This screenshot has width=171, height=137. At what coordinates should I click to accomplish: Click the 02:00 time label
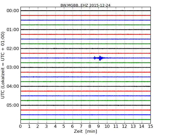13,48
